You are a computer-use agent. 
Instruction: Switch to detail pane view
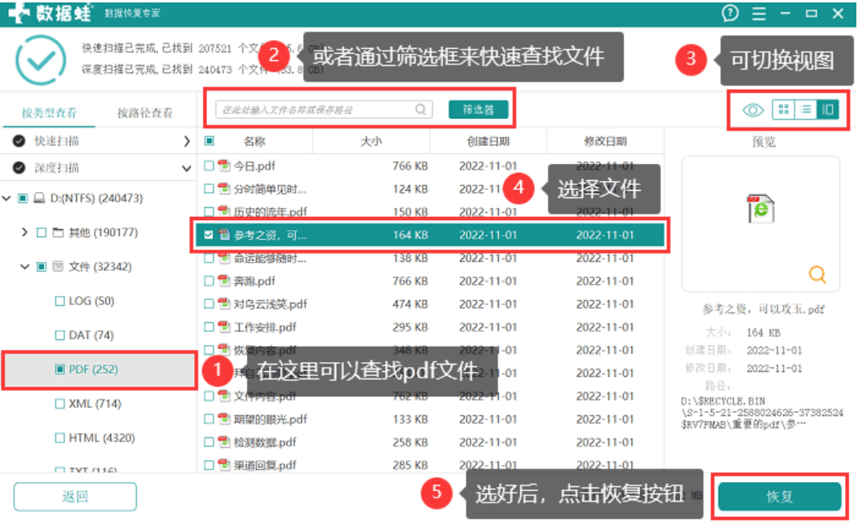tap(827, 109)
